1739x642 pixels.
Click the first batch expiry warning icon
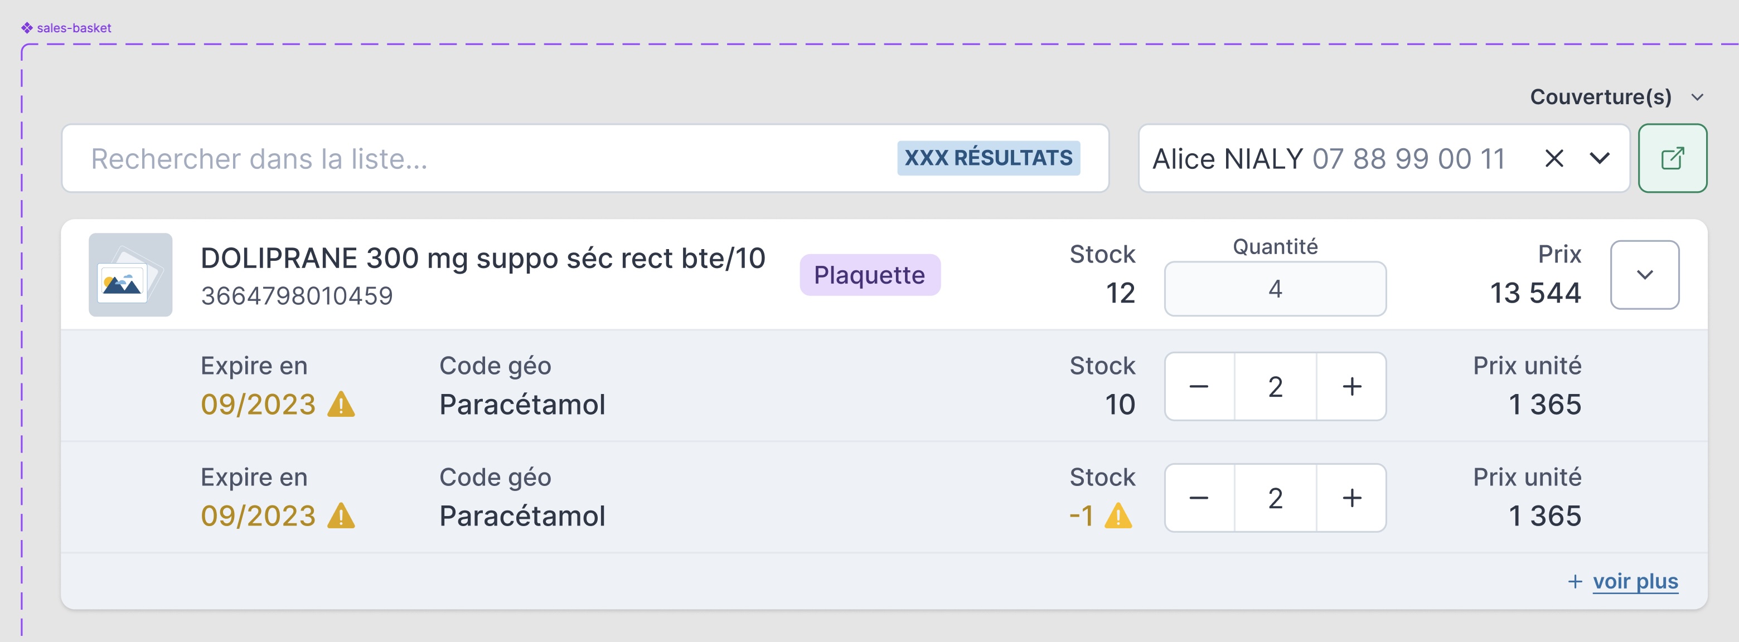click(x=341, y=405)
